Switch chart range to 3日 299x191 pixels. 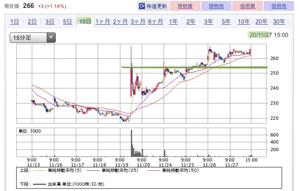point(50,21)
